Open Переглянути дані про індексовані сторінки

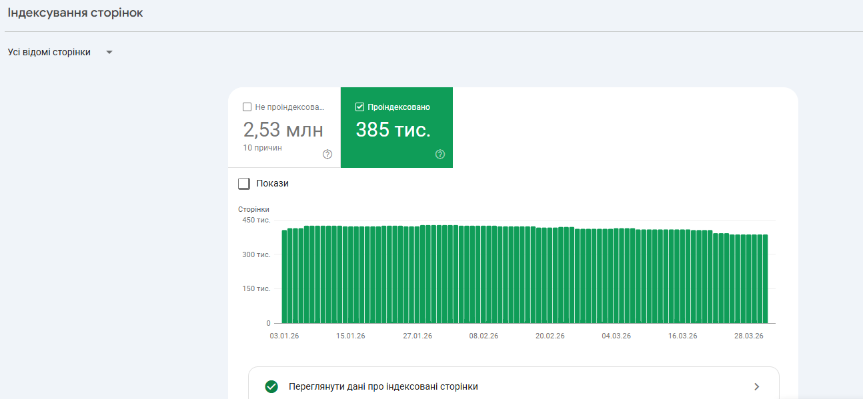pos(514,386)
